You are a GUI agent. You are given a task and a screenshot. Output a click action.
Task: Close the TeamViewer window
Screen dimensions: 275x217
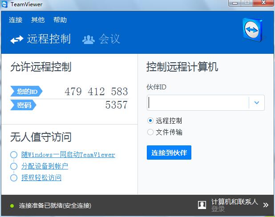[263, 3]
